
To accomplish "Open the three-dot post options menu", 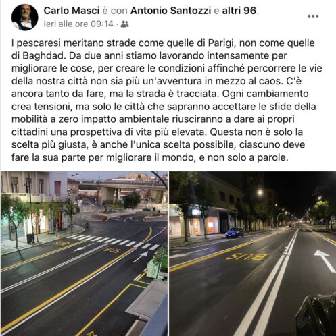I will pyautogui.click(x=313, y=16).
